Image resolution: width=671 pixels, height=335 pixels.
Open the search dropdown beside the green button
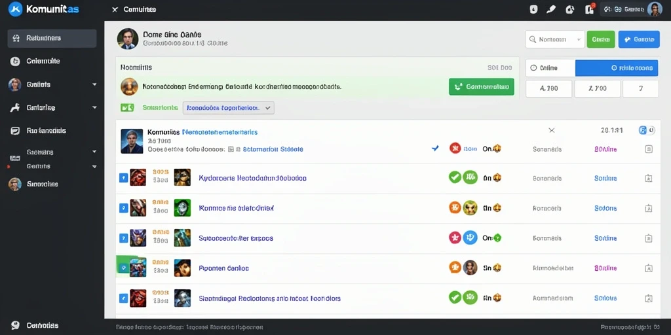click(x=554, y=39)
